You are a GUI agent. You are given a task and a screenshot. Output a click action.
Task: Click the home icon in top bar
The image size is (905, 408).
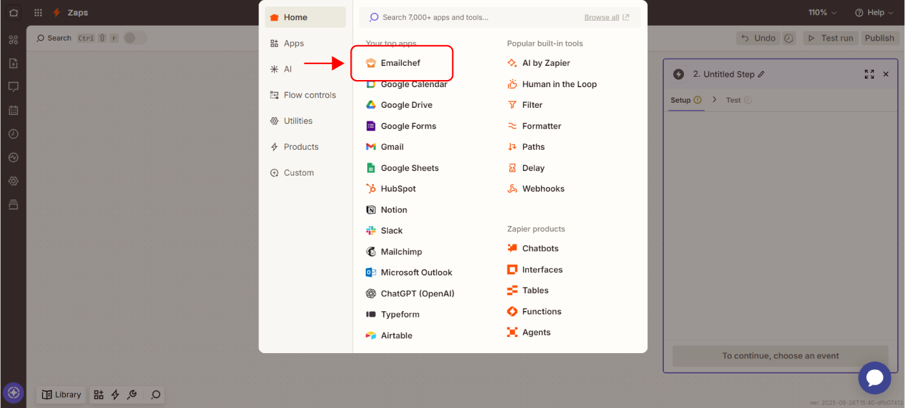14,12
